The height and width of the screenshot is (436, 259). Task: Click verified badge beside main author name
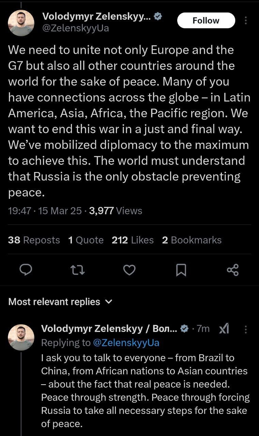click(158, 16)
